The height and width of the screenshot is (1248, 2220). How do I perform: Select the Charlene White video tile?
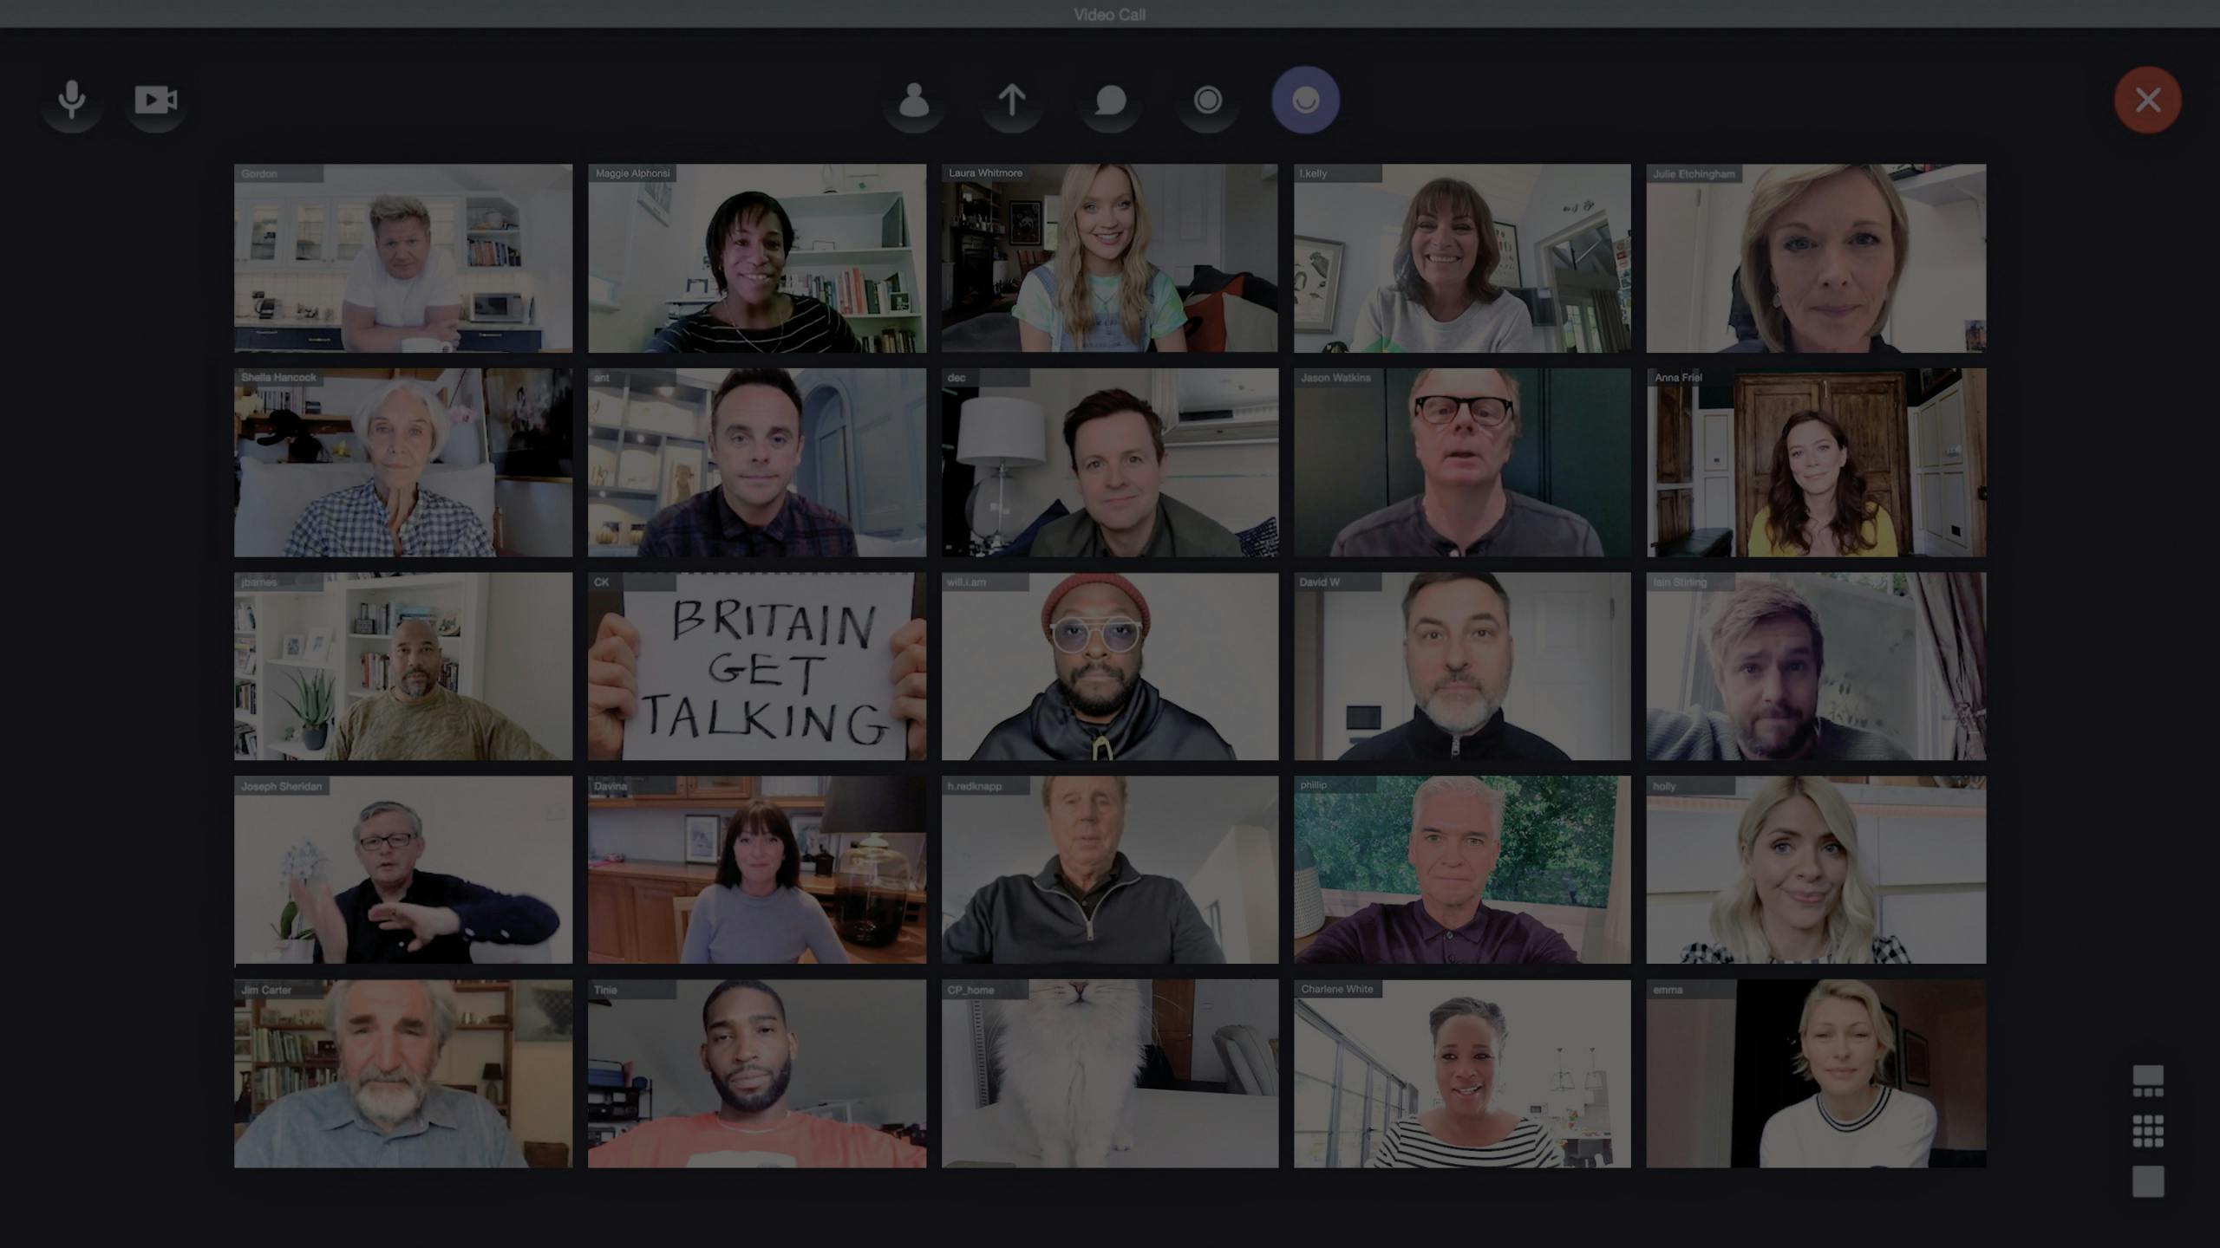pyautogui.click(x=1461, y=1073)
